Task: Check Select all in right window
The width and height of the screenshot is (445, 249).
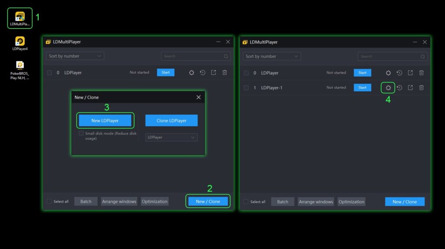Action: 246,202
